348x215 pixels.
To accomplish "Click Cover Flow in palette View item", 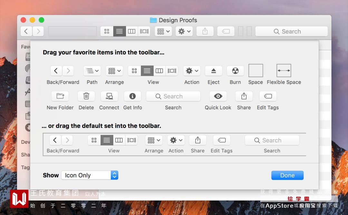I will point(172,71).
